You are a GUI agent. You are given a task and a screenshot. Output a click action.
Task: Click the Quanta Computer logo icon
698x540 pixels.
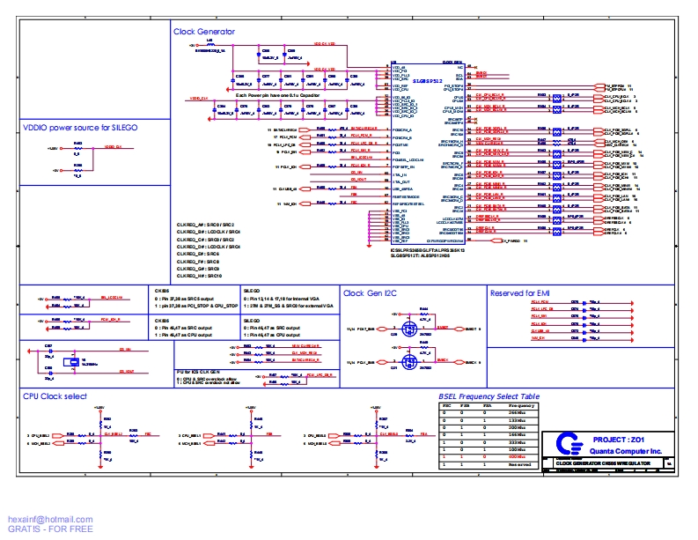565,443
